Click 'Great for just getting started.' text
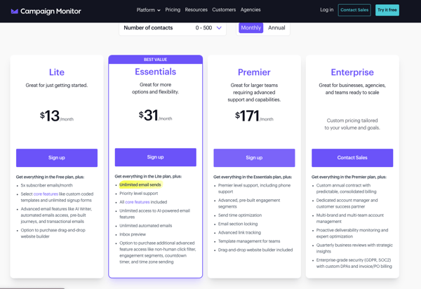This screenshot has width=421, height=289. pos(57,85)
